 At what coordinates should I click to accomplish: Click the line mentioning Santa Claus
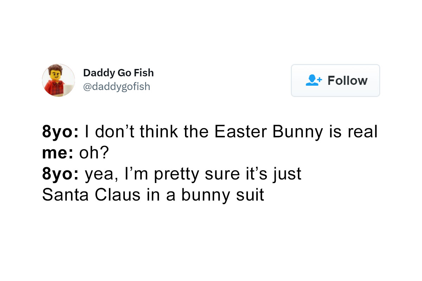(154, 195)
